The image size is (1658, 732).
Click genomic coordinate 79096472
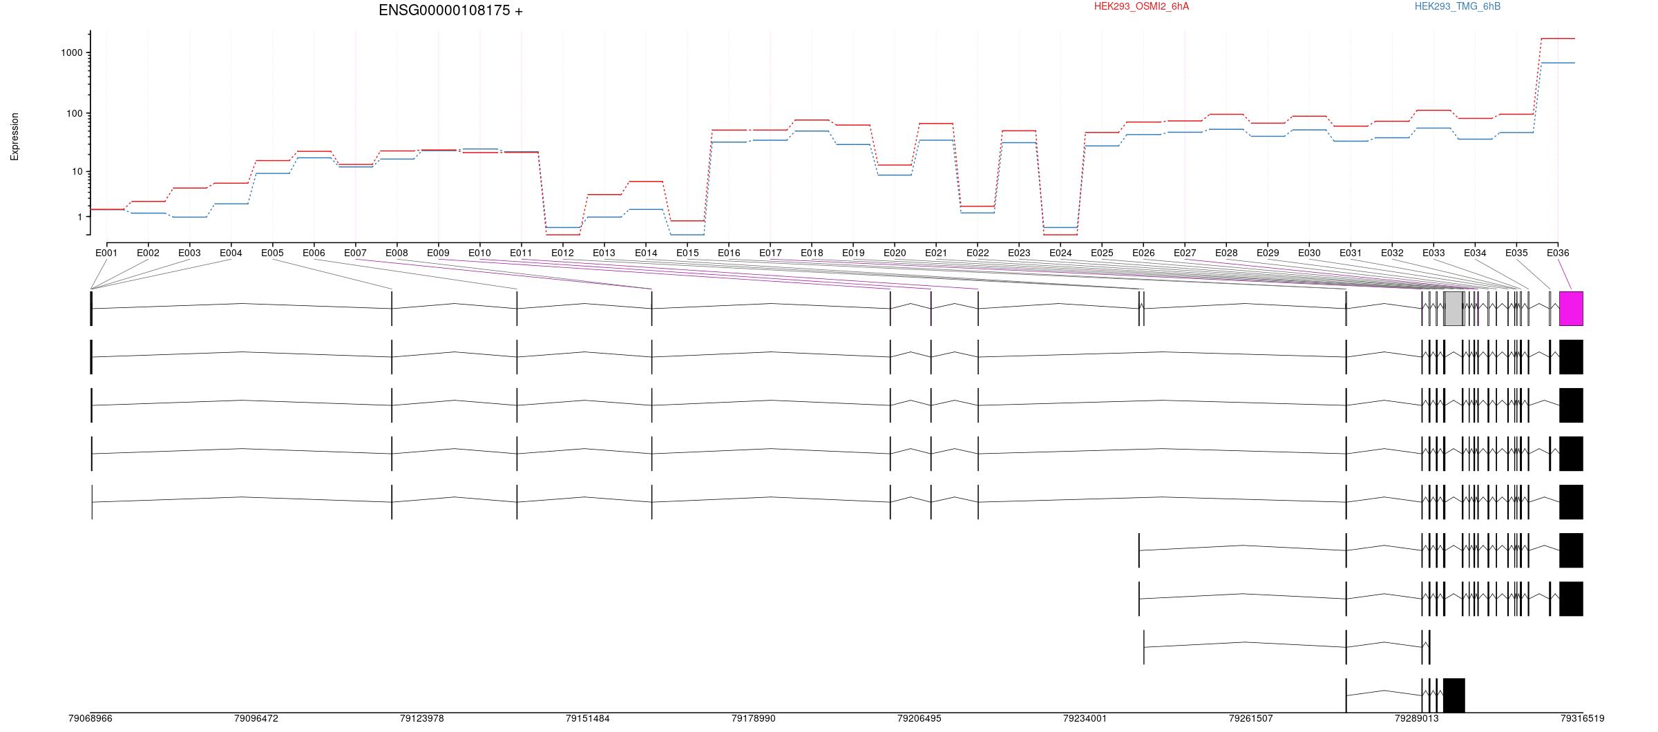tap(256, 719)
